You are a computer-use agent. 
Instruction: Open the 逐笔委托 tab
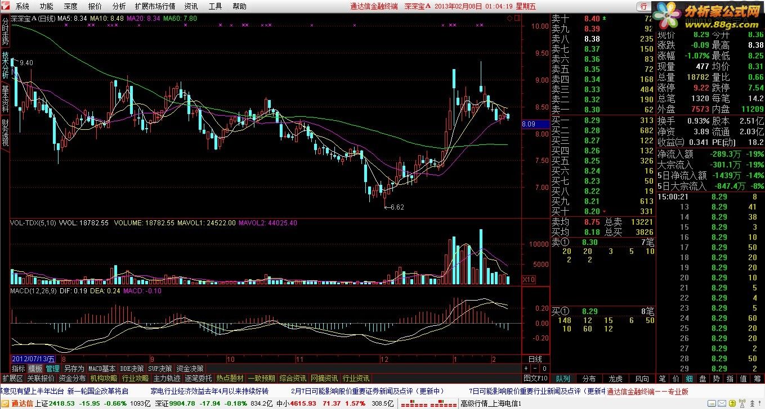coord(198,378)
